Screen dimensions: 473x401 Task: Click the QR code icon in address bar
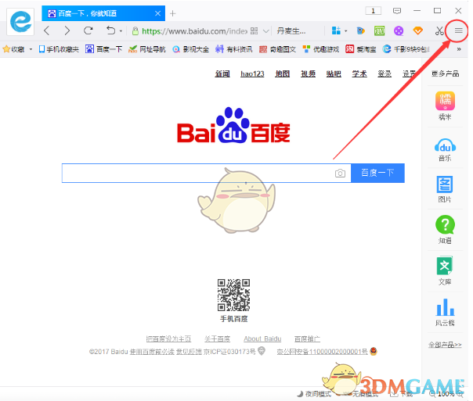coord(255,30)
